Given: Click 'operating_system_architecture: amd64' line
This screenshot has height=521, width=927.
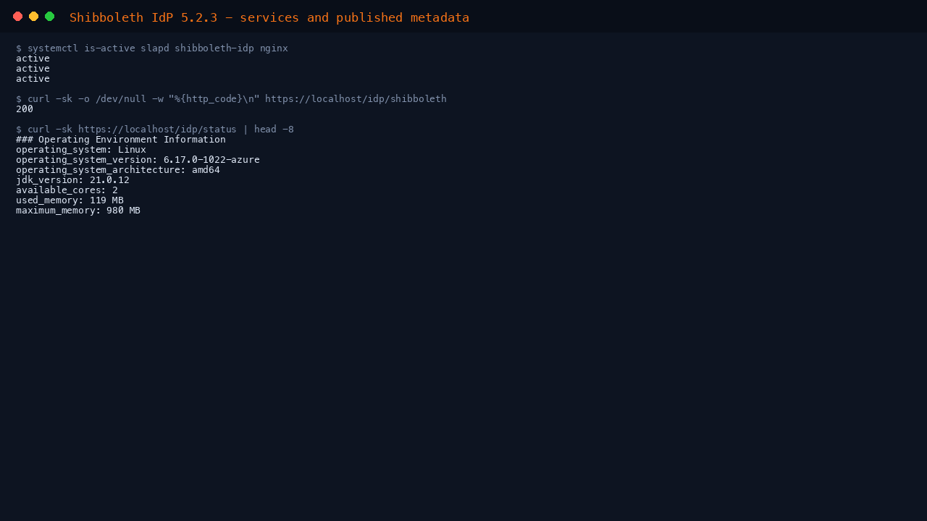Looking at the screenshot, I should coord(118,170).
